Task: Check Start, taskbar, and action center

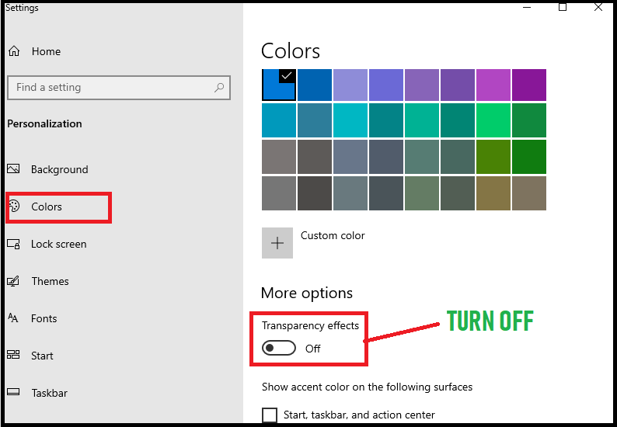Action: pos(270,415)
